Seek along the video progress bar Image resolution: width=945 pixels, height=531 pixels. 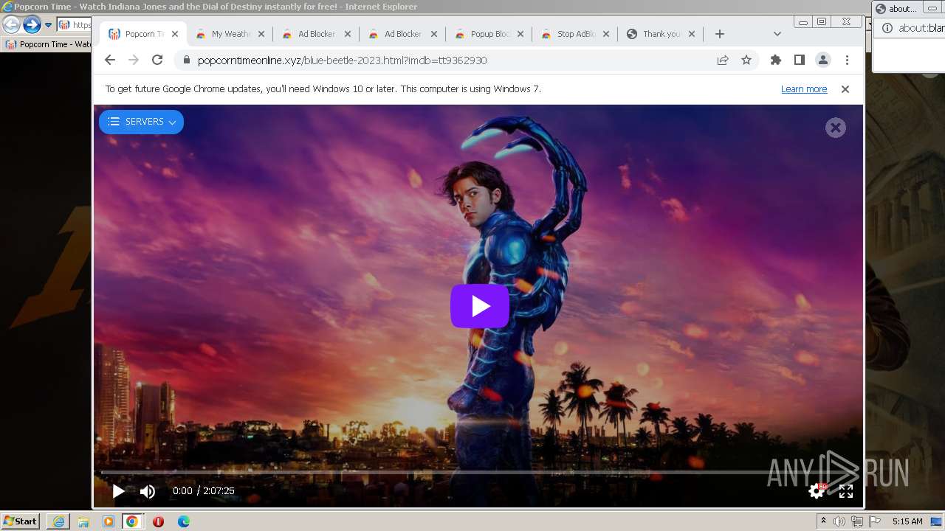click(477, 472)
